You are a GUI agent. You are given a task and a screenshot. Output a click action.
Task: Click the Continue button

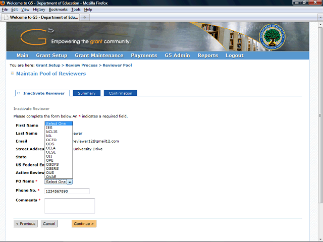tap(84, 224)
